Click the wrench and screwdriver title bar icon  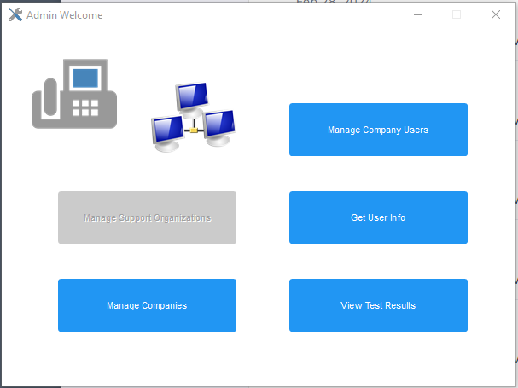click(x=15, y=14)
